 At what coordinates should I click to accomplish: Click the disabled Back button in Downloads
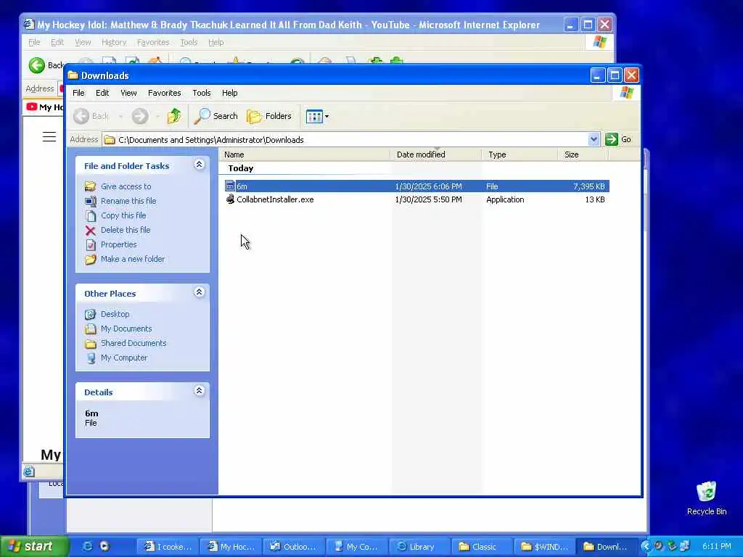click(x=91, y=116)
